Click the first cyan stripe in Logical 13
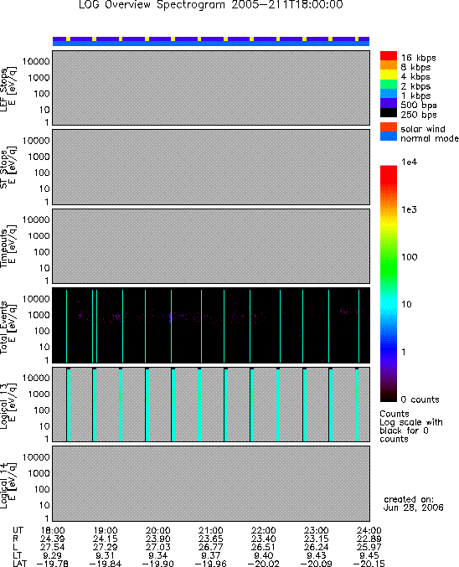Image resolution: width=459 pixels, height=567 pixels. coord(69,405)
